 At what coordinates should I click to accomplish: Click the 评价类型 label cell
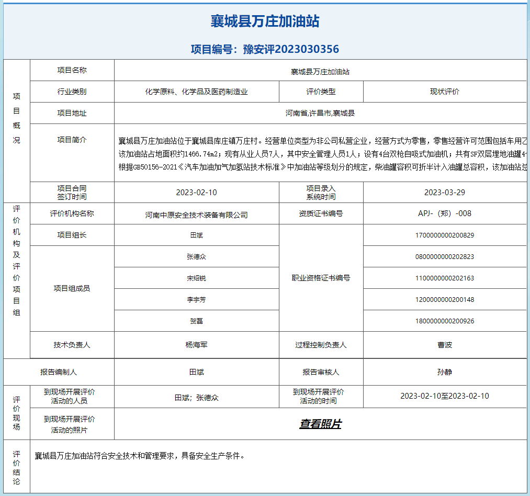[321, 92]
